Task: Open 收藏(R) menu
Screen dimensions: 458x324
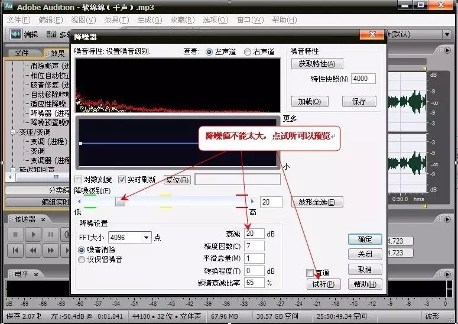Action: pos(182,20)
